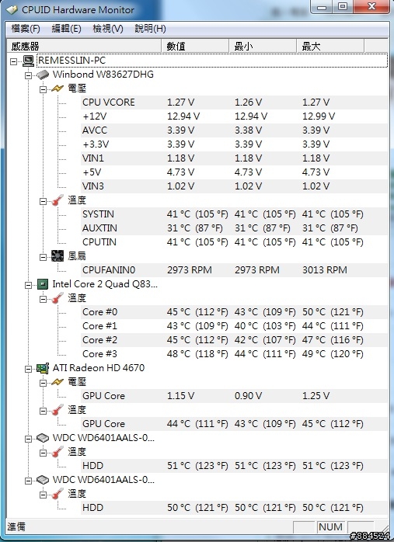The height and width of the screenshot is (542, 394).
Task: Select the VIN3 voltage row
Action: pos(234,186)
